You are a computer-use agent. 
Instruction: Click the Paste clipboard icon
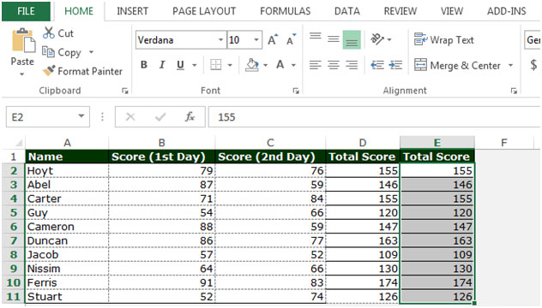(23, 41)
